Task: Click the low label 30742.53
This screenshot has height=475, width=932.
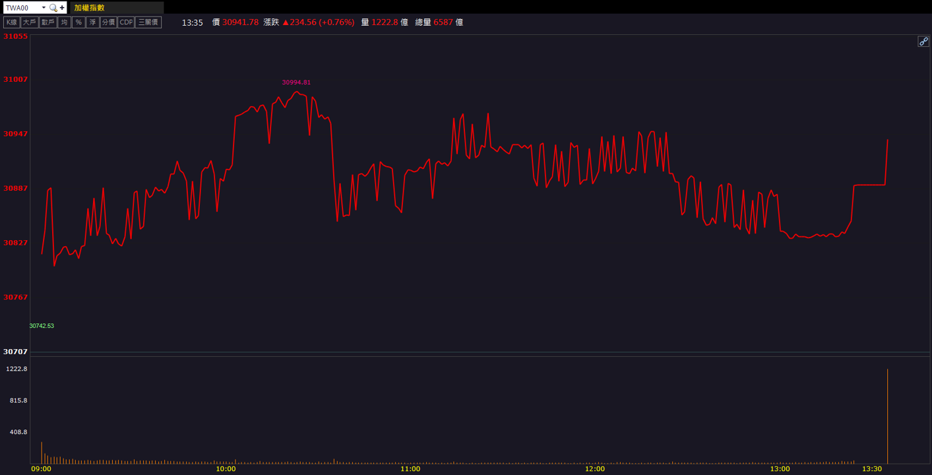Action: (42, 326)
